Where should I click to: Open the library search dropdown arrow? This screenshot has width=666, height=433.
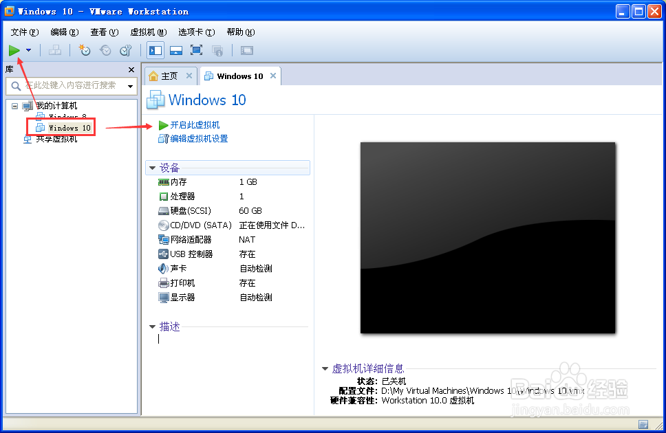point(130,86)
